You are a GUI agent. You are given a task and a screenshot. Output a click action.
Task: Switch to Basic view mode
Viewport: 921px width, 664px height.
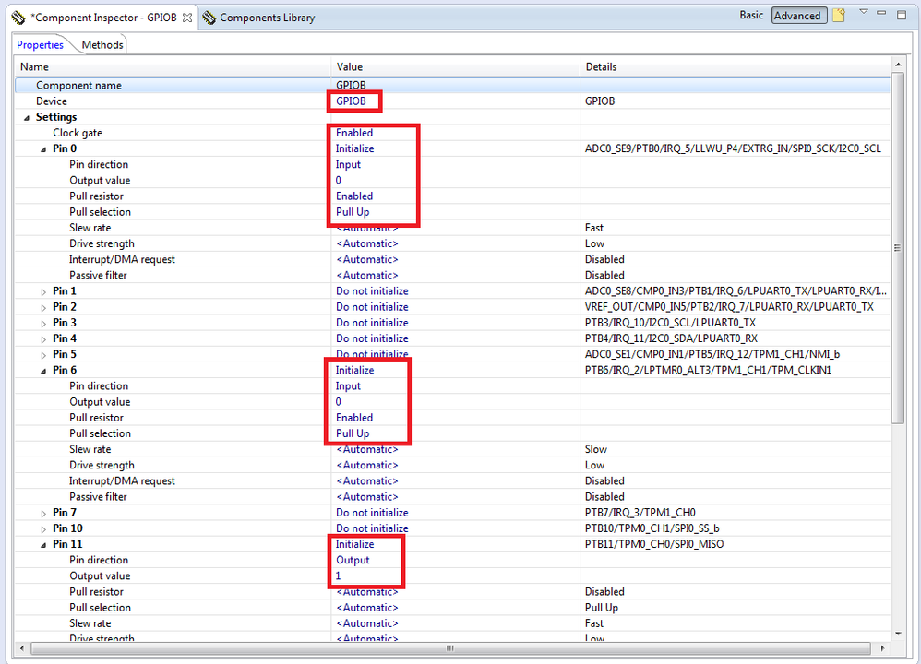click(x=751, y=16)
